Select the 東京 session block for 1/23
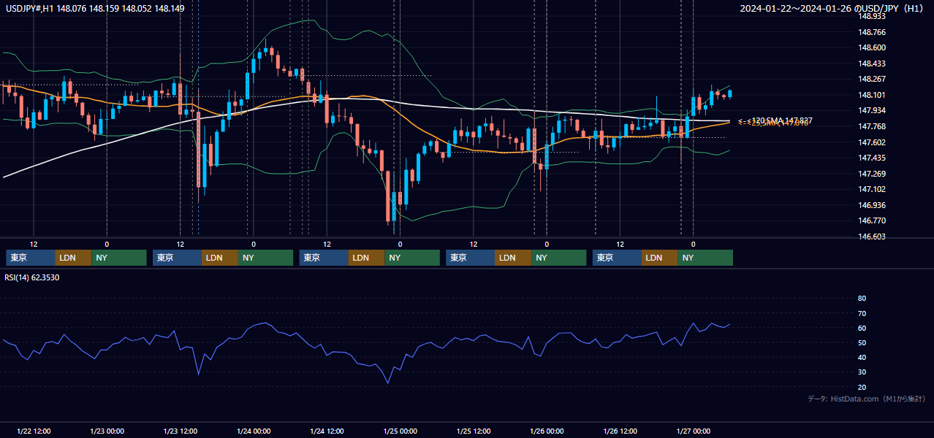 coord(178,258)
